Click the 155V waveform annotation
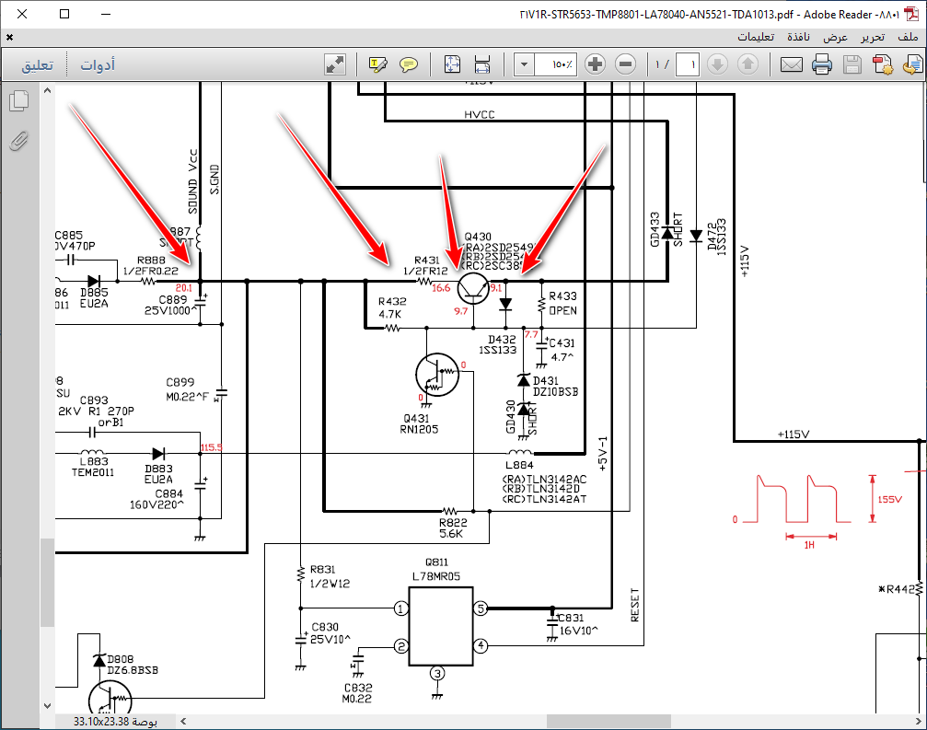This screenshot has height=730, width=927. (x=890, y=500)
